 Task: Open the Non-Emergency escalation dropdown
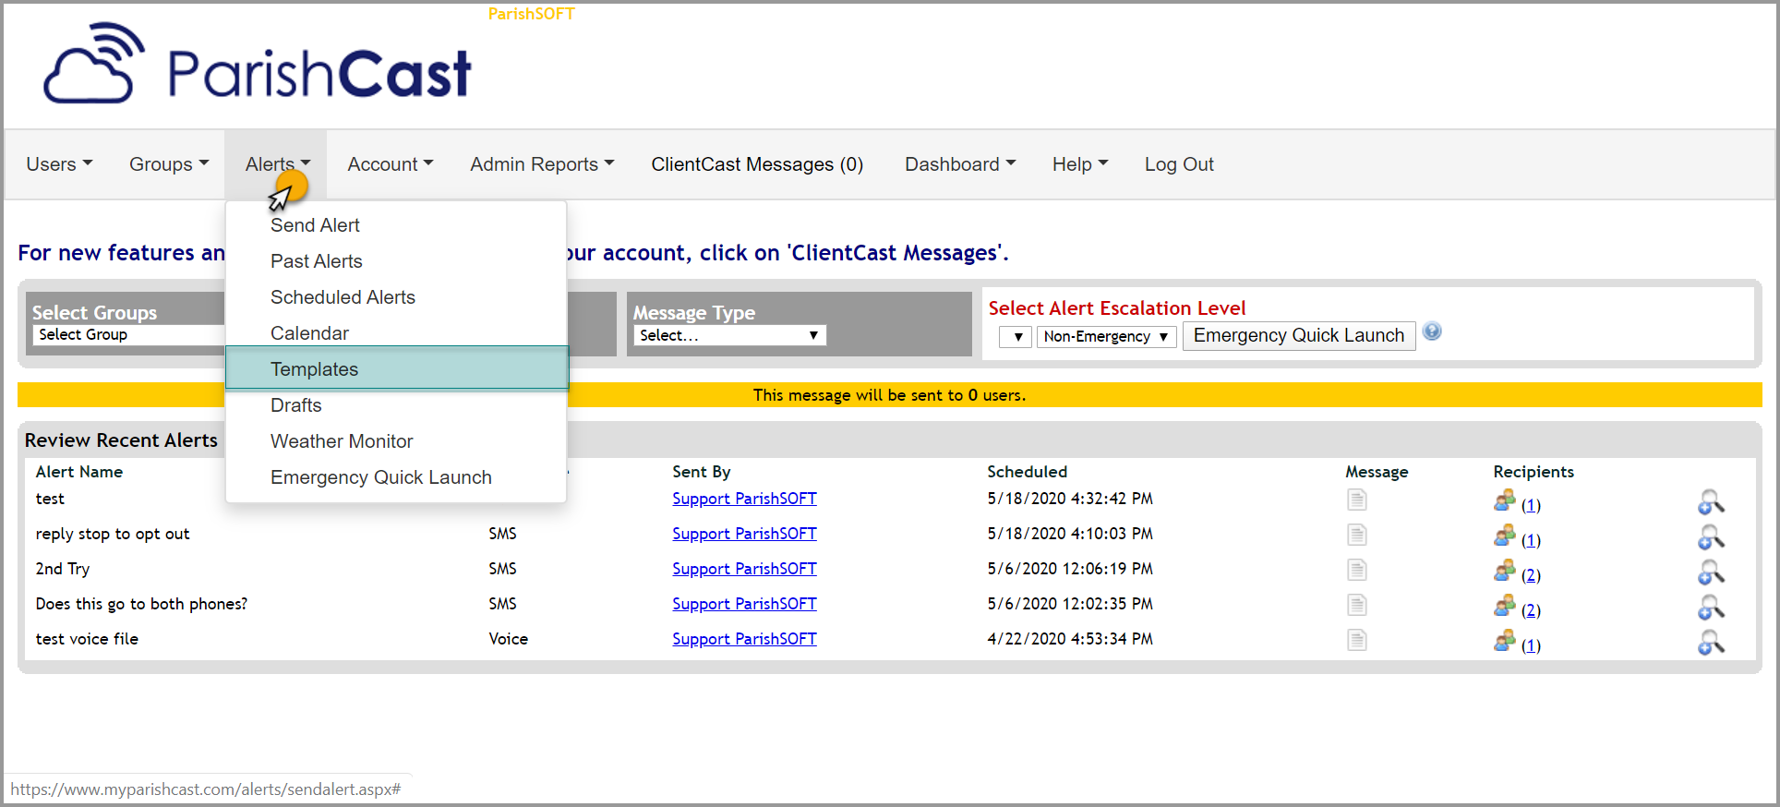[x=1106, y=336]
